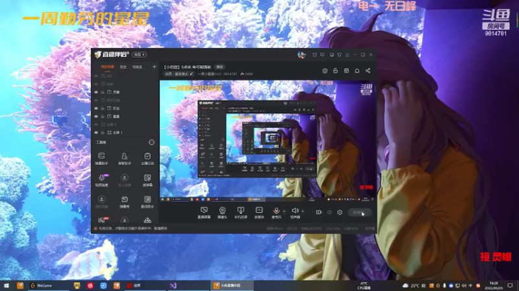The width and height of the screenshot is (519, 291).
Task: Toggle visibility eye of the 星星 layer
Action: point(96,116)
